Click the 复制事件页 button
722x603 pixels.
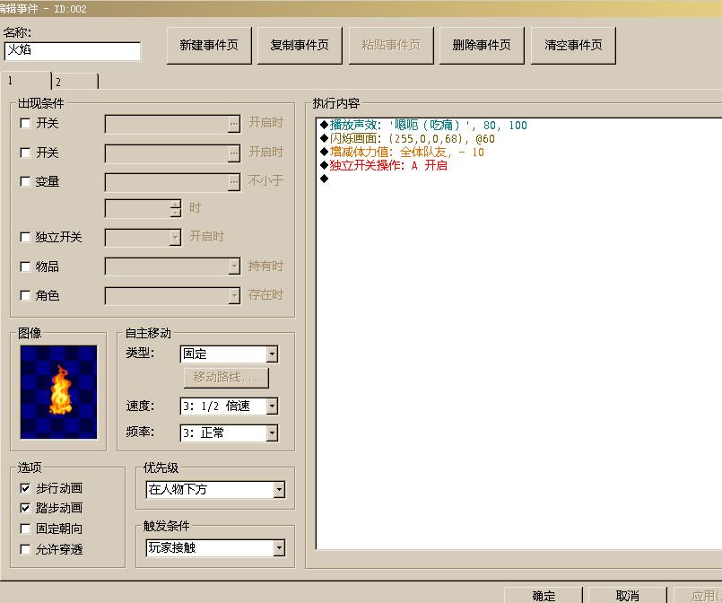[x=300, y=45]
